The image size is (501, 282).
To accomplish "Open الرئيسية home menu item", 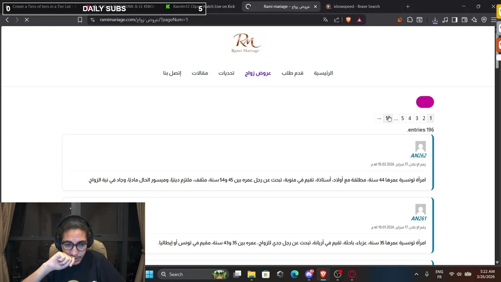I will [x=323, y=73].
